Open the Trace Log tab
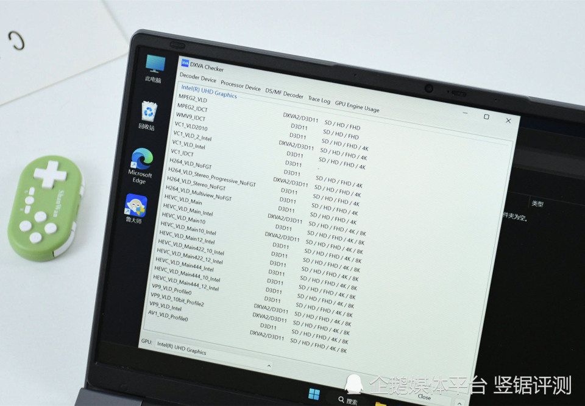This screenshot has height=406, width=585. tap(319, 100)
